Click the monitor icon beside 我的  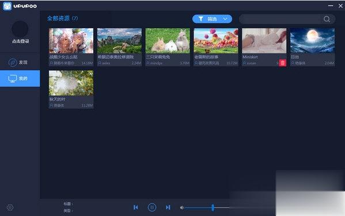click(x=12, y=78)
